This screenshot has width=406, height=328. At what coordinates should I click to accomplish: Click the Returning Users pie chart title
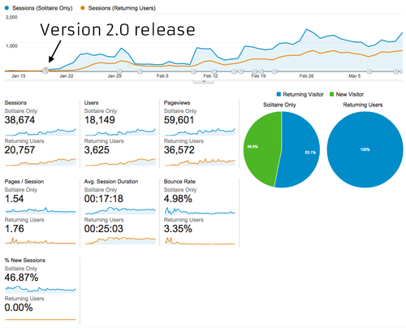[x=363, y=105]
